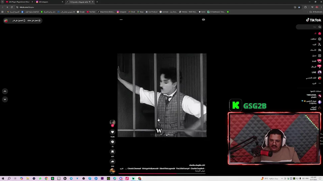
Task: Mute the video with the speaker icon
Action: (203, 20)
